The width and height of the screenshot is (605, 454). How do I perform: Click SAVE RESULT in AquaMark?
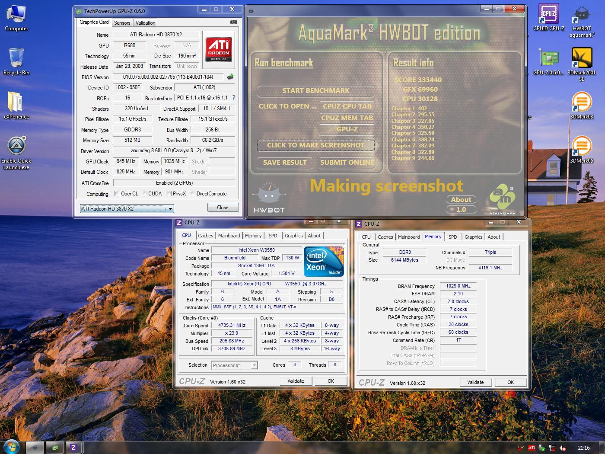tap(285, 163)
